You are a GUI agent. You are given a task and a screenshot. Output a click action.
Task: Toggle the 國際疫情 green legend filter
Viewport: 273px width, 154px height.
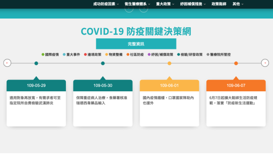click(50, 55)
